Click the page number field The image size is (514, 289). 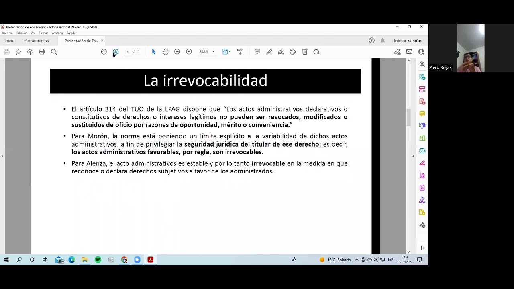coord(128,52)
